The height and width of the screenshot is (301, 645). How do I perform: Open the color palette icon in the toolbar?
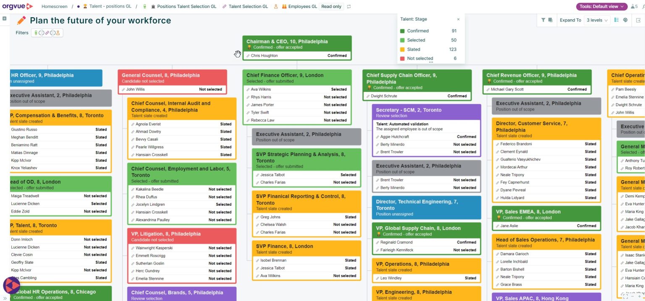pyautogui.click(x=625, y=20)
